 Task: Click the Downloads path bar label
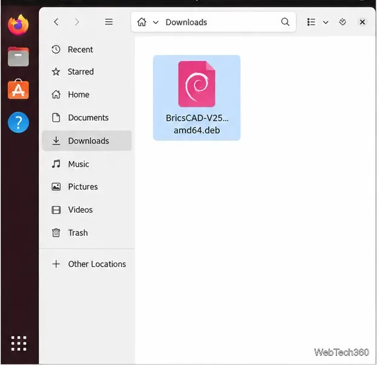186,22
